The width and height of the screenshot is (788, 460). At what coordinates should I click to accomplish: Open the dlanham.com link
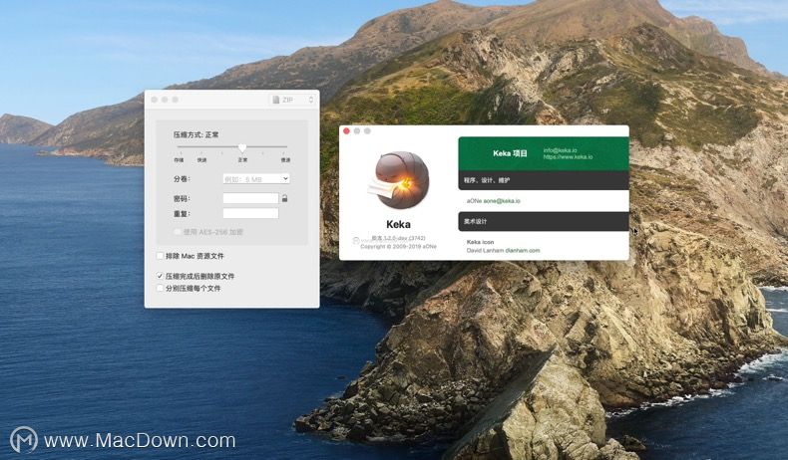[523, 250]
